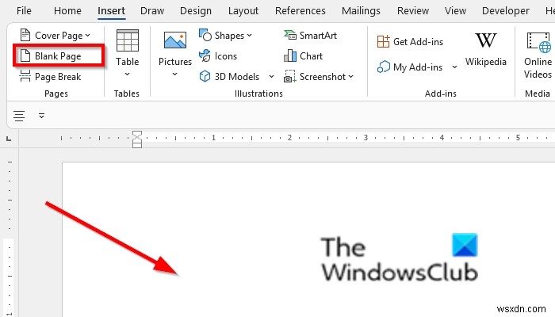
Task: Expand the Screenshot dropdown arrow
Action: [x=350, y=76]
